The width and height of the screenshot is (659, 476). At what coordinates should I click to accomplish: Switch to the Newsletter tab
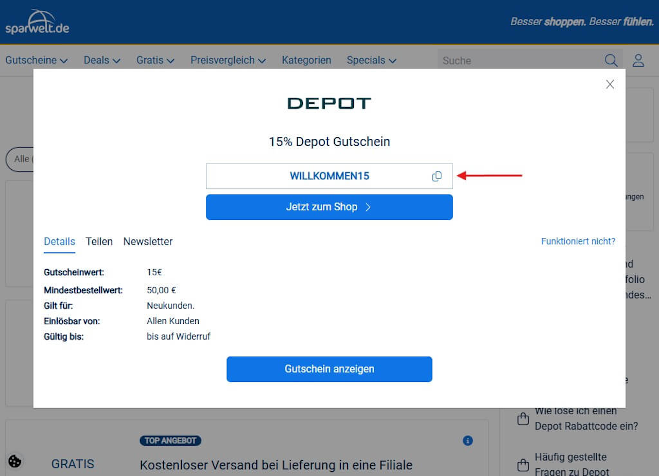coord(148,241)
